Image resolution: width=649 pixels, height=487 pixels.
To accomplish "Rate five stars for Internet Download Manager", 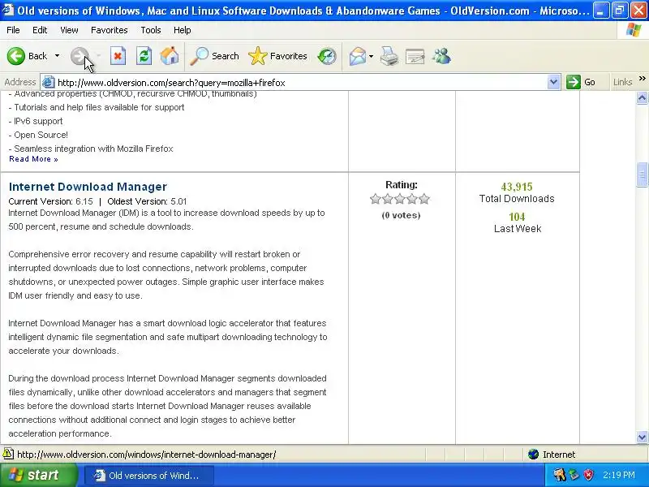I will [423, 199].
